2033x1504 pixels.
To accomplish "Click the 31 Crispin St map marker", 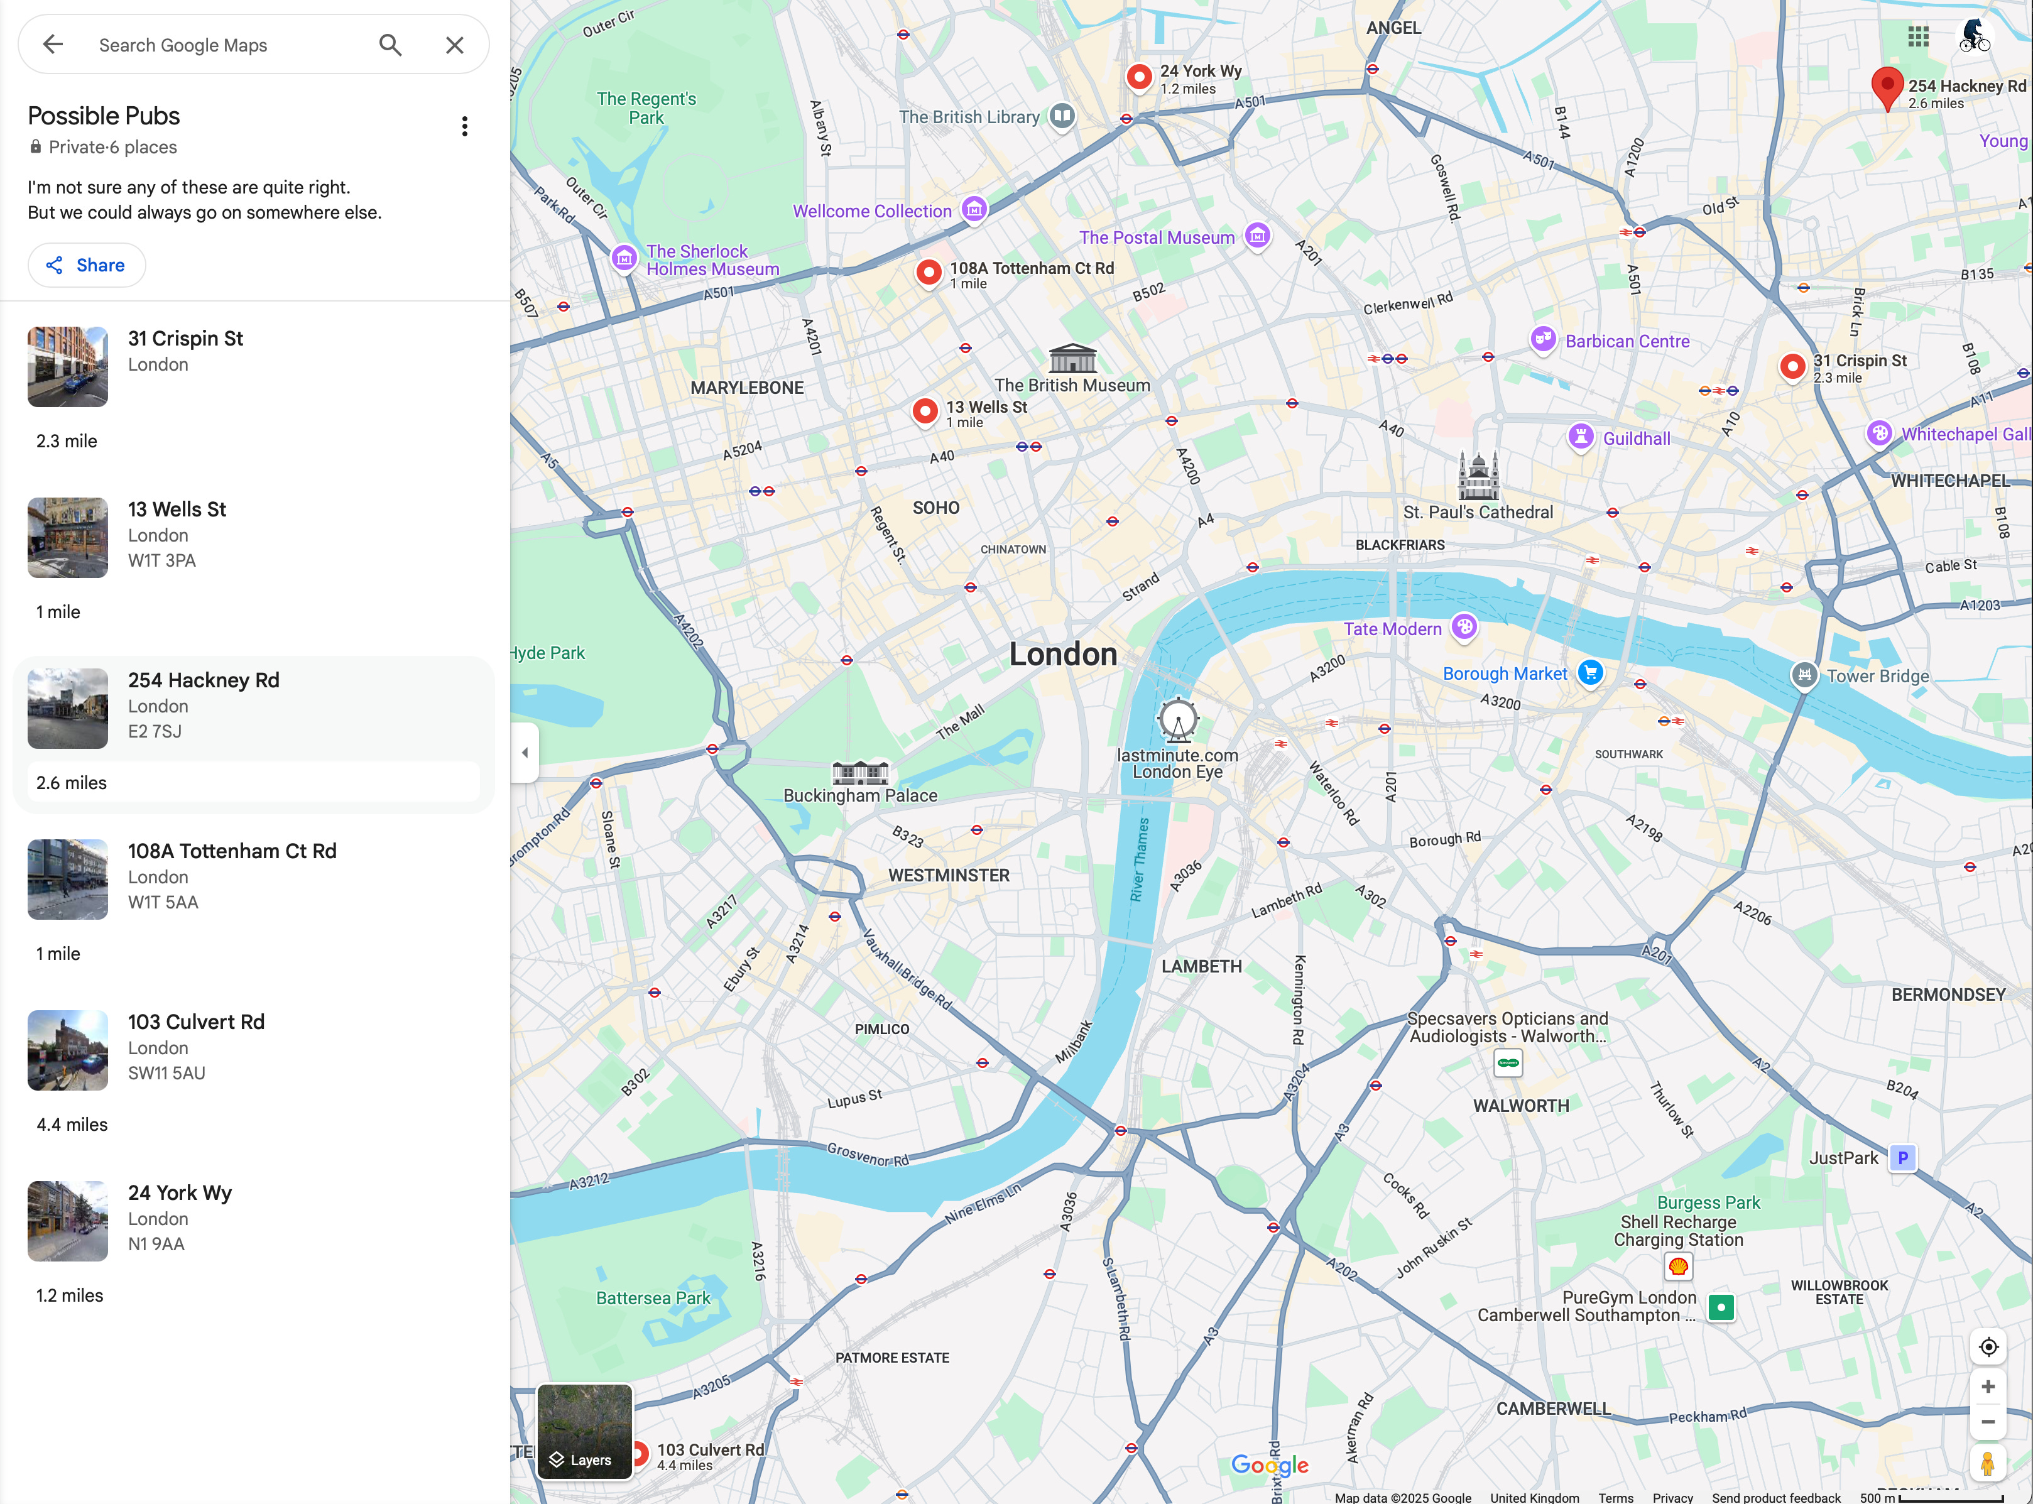I will point(1792,367).
